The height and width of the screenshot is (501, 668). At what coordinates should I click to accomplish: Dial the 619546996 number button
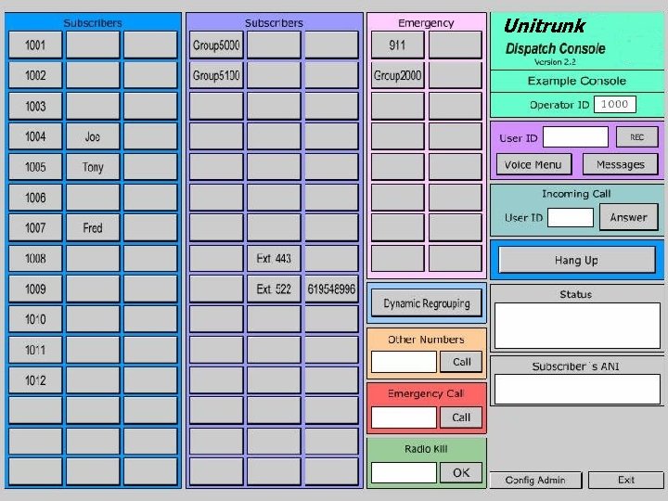tap(331, 289)
